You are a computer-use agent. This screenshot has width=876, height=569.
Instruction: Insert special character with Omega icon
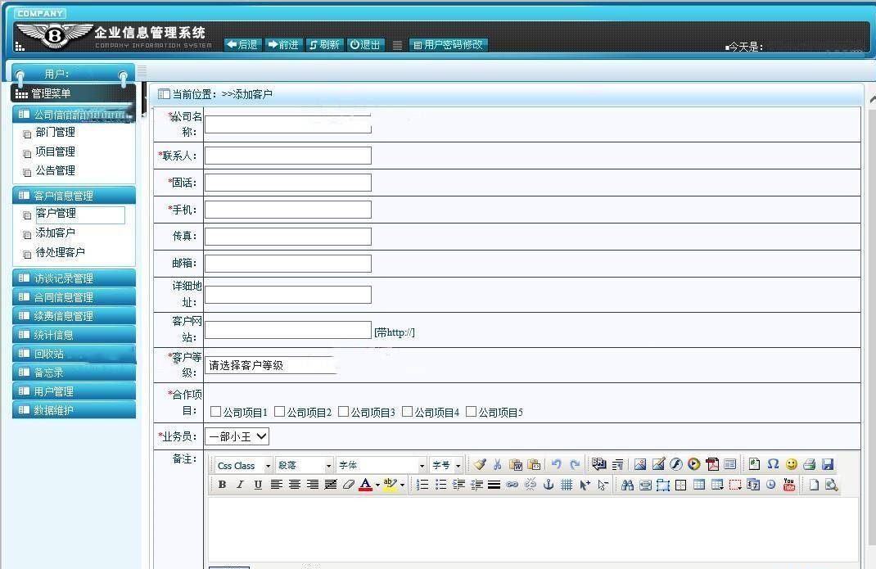(x=773, y=464)
